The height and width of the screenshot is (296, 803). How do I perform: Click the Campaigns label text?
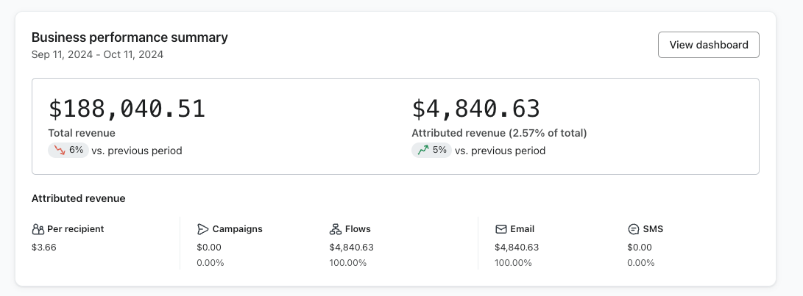[x=237, y=229]
